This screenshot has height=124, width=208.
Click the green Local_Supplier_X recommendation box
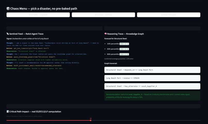tap(152, 96)
